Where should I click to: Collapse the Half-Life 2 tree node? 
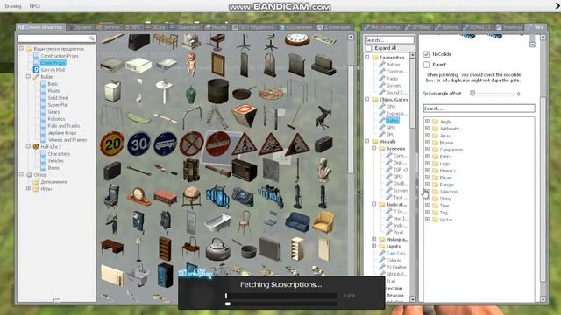28,146
